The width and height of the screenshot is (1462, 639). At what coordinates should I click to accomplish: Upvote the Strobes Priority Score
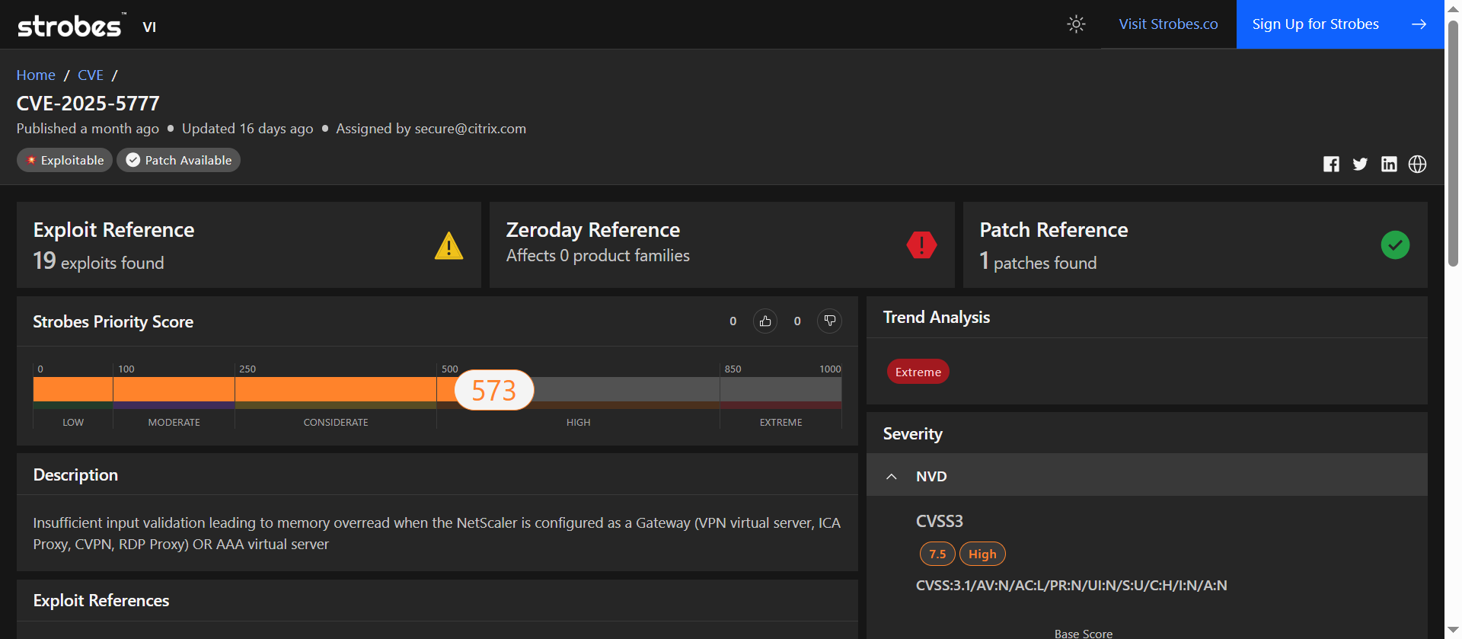[765, 321]
